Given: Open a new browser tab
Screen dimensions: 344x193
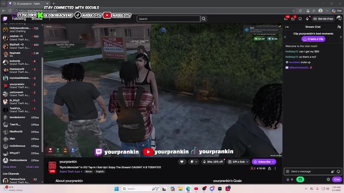Looking at the screenshot, I should [54, 4].
